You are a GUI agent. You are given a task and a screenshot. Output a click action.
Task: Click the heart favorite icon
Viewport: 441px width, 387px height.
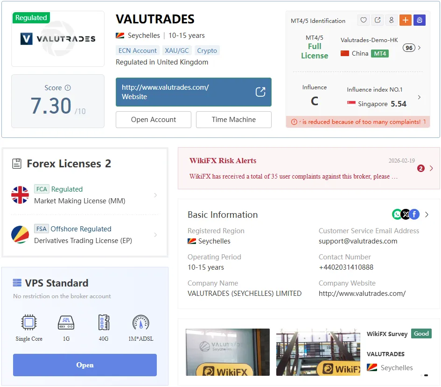(x=364, y=20)
